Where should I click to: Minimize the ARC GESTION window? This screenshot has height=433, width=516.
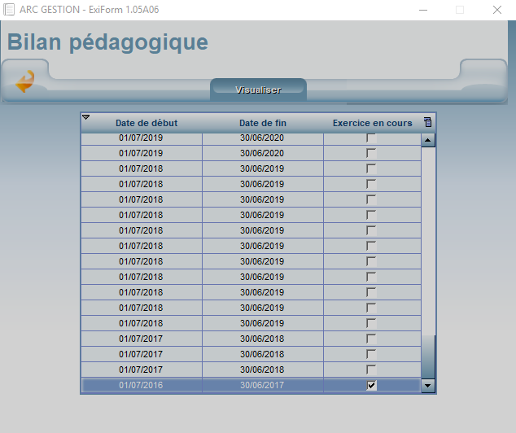[x=422, y=10]
